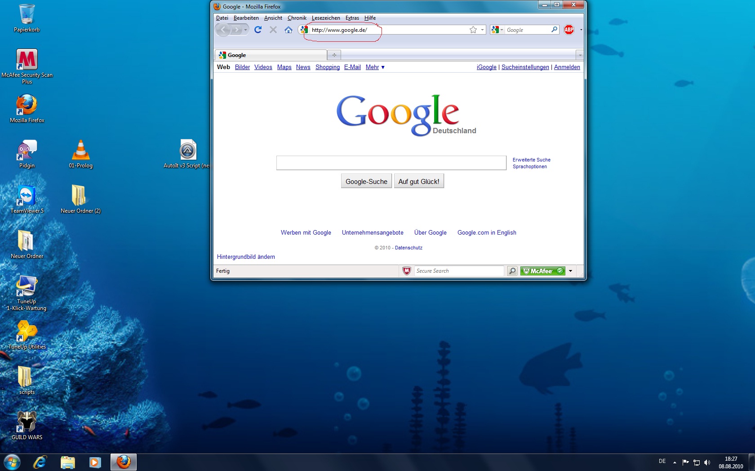Open VLC 01-Prolog desktop file

pyautogui.click(x=81, y=154)
